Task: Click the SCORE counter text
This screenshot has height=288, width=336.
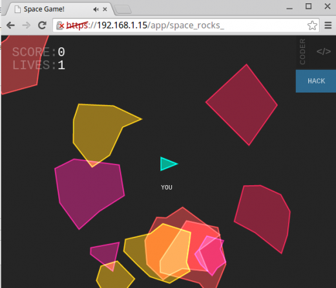Action: click(38, 52)
